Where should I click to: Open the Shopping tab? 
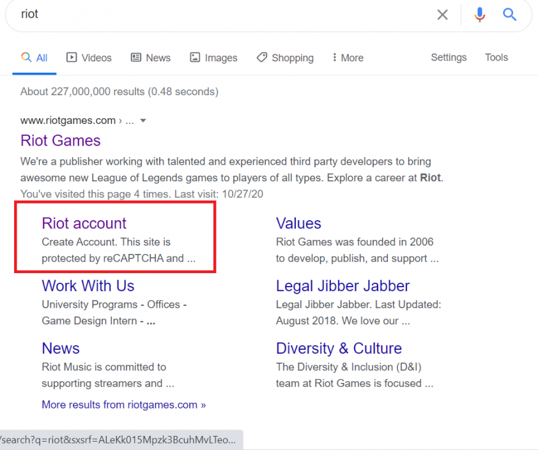(285, 57)
